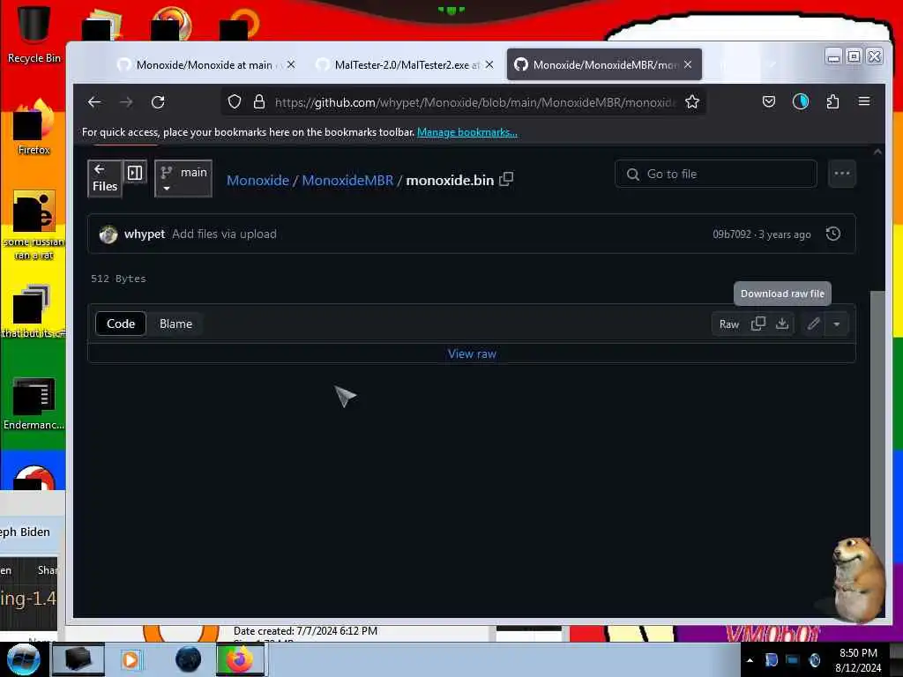Open the three-dot more options button
The width and height of the screenshot is (903, 677).
842,174
